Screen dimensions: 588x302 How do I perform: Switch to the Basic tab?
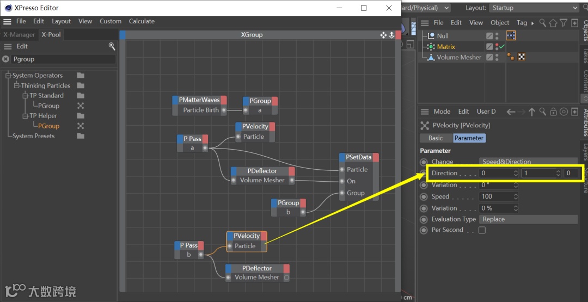pyautogui.click(x=436, y=138)
